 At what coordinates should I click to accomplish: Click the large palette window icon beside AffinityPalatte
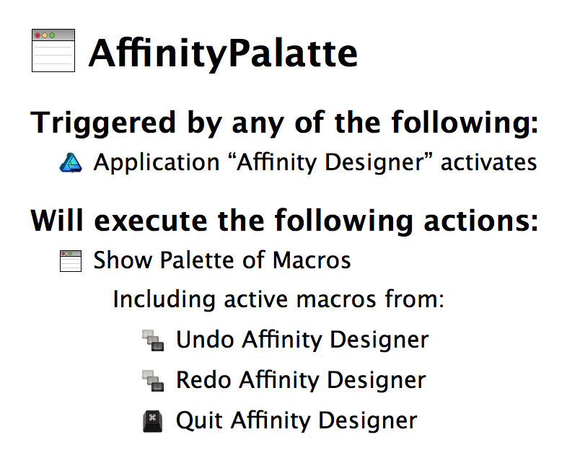click(53, 50)
